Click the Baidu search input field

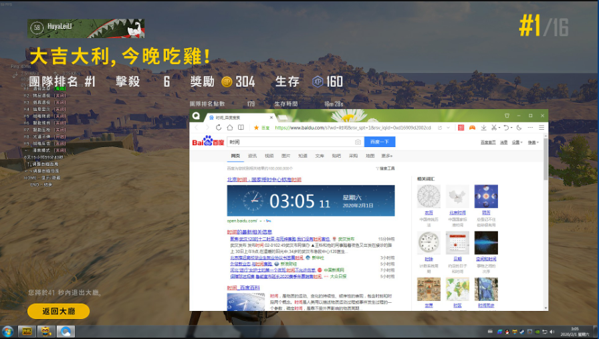pyautogui.click(x=289, y=142)
